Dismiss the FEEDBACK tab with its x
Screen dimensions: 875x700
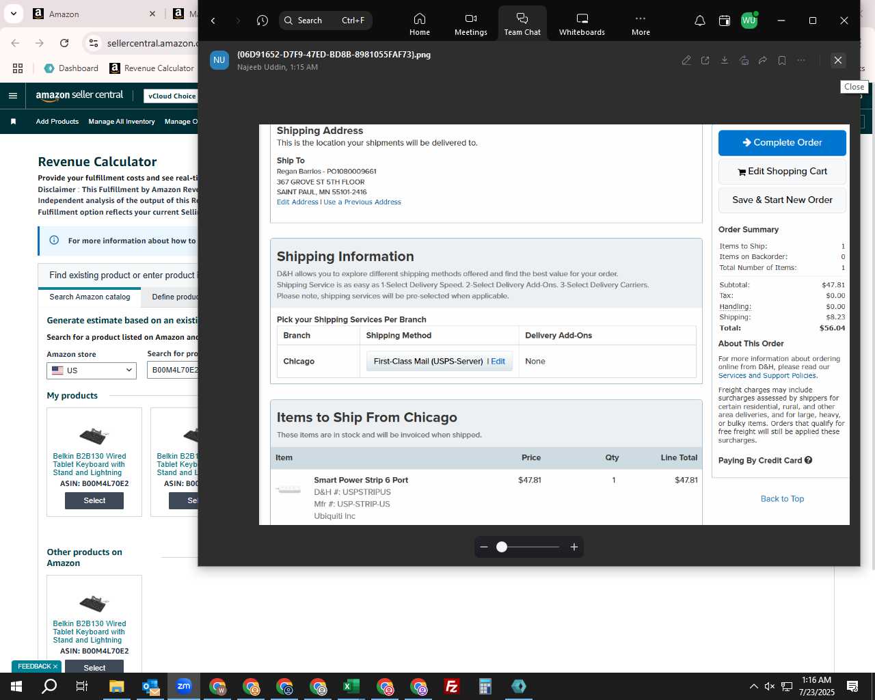coord(55,667)
